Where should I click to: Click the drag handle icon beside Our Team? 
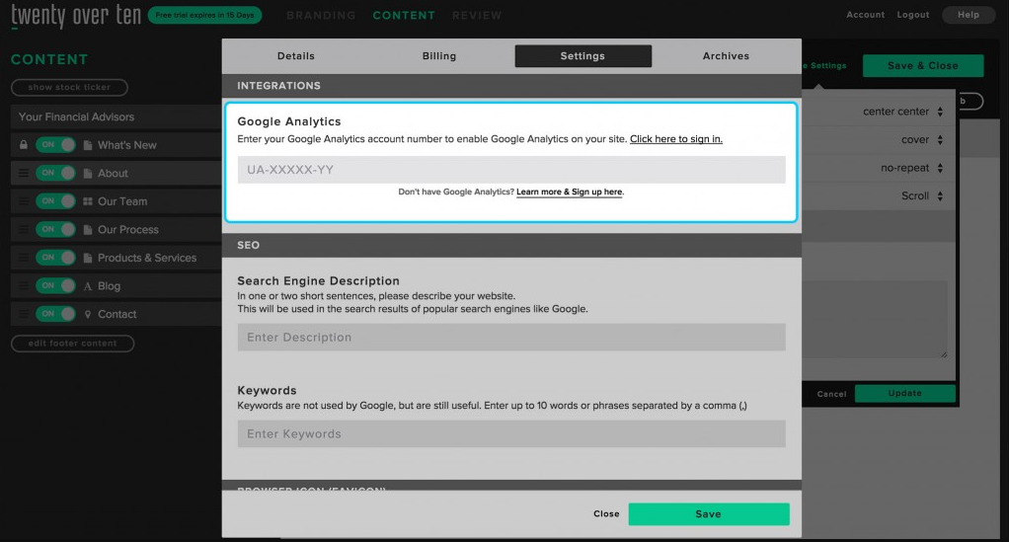tap(24, 201)
